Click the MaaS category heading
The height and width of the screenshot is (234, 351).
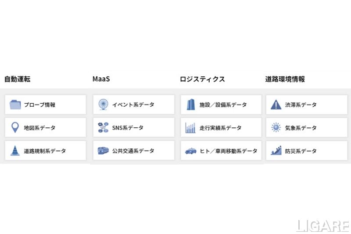pos(101,79)
